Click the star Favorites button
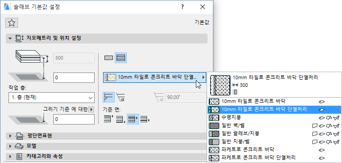 [x=12, y=23]
